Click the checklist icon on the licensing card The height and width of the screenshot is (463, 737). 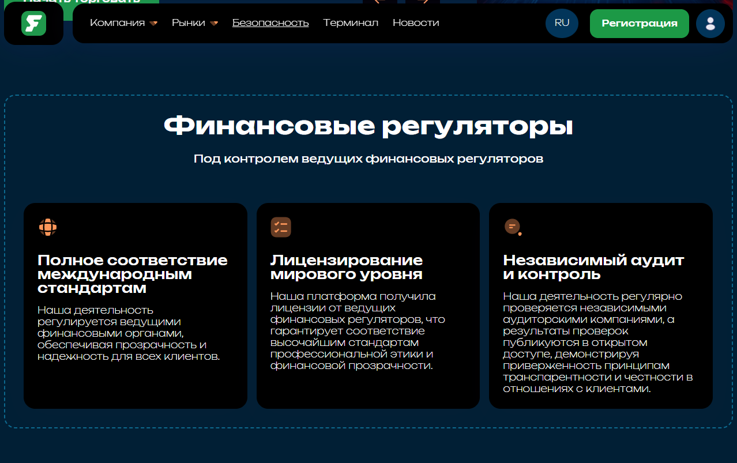point(281,227)
